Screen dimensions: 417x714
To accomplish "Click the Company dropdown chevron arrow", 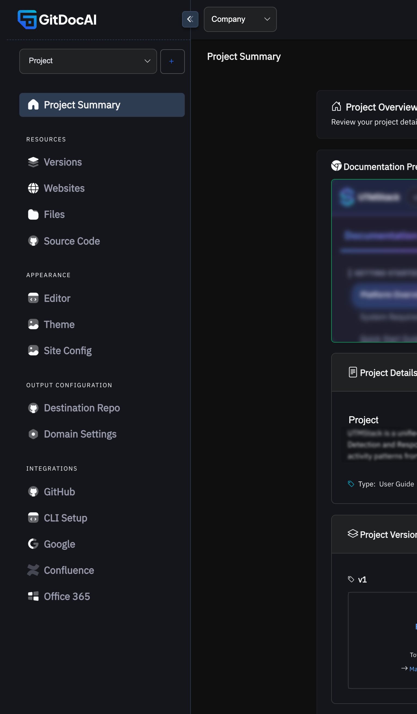I will [x=267, y=19].
